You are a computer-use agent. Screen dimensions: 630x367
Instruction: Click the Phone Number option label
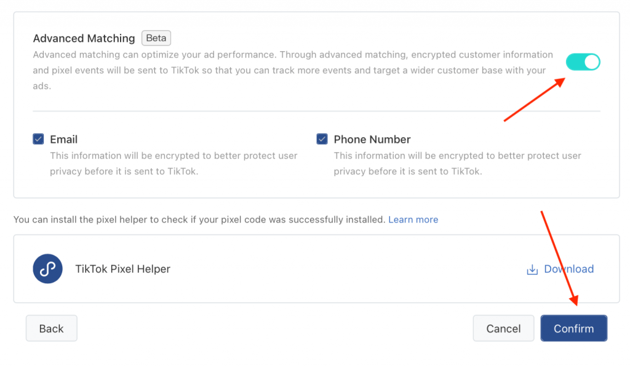[x=372, y=139]
